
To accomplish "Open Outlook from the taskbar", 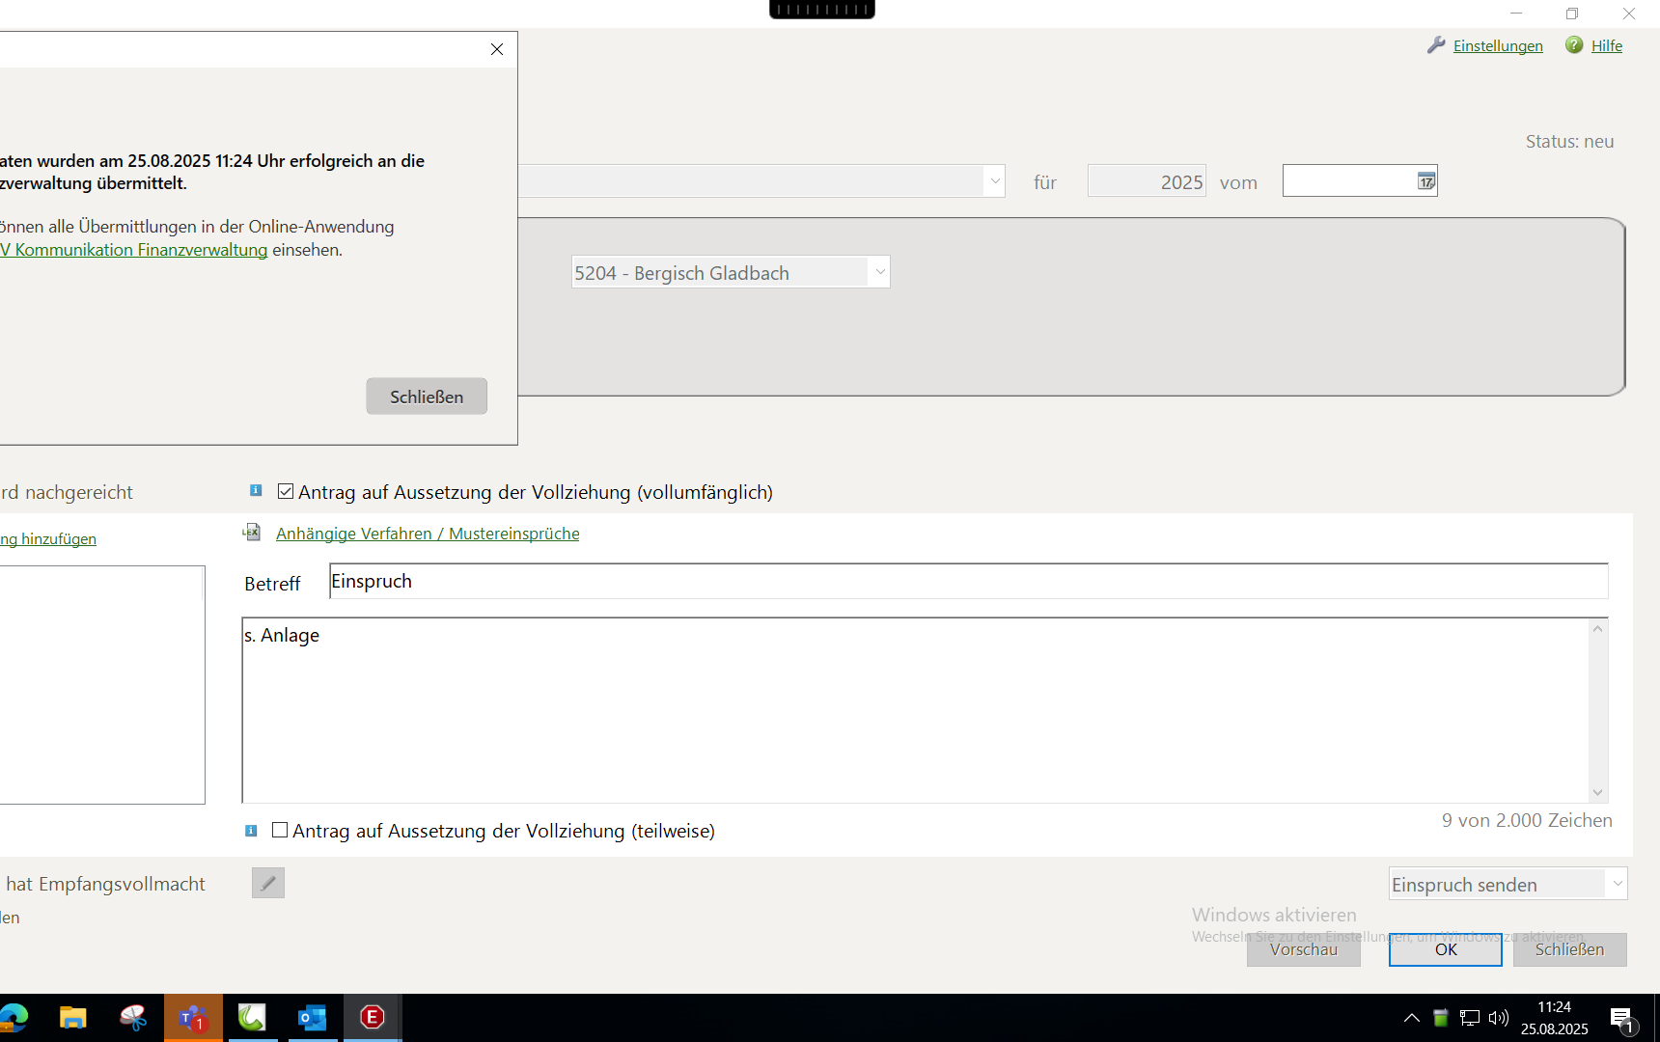I will click(x=312, y=1018).
